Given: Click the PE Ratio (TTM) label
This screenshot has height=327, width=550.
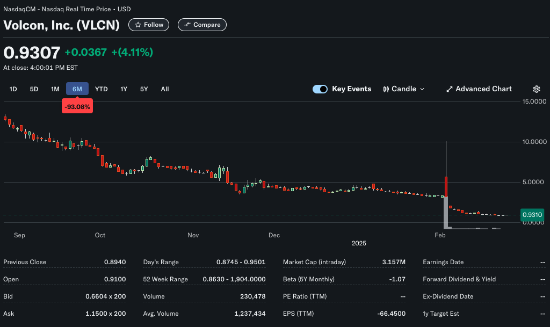Looking at the screenshot, I should (305, 296).
